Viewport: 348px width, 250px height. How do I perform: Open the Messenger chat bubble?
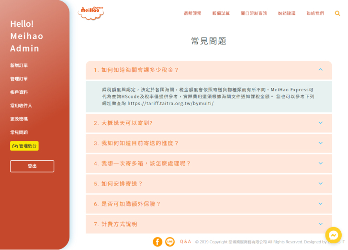click(333, 235)
